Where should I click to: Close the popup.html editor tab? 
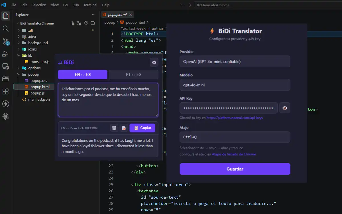tap(131, 15)
